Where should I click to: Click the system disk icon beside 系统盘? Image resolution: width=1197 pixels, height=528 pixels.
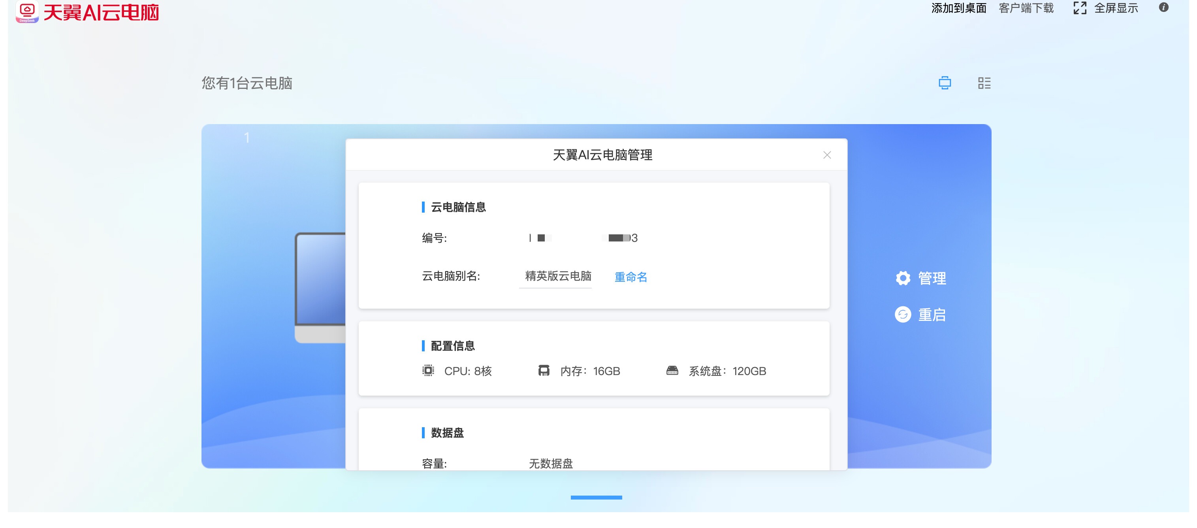pos(672,370)
